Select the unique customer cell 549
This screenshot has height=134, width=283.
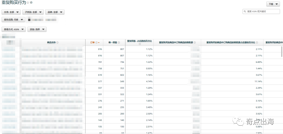[x=122, y=81]
